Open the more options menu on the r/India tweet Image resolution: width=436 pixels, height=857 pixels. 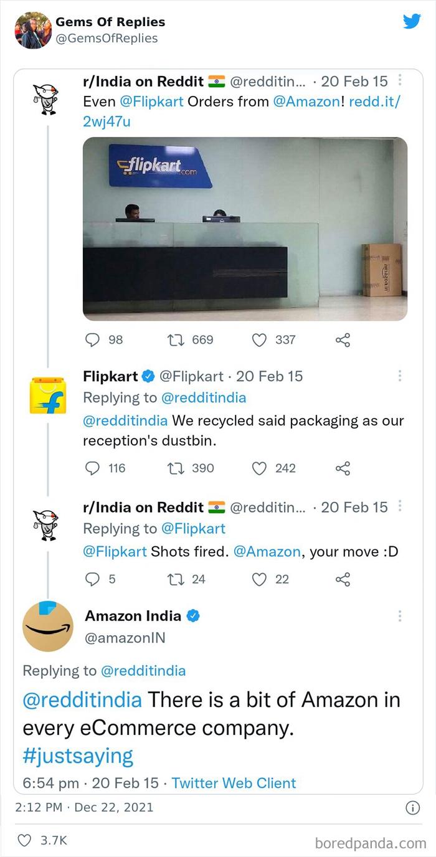click(400, 81)
